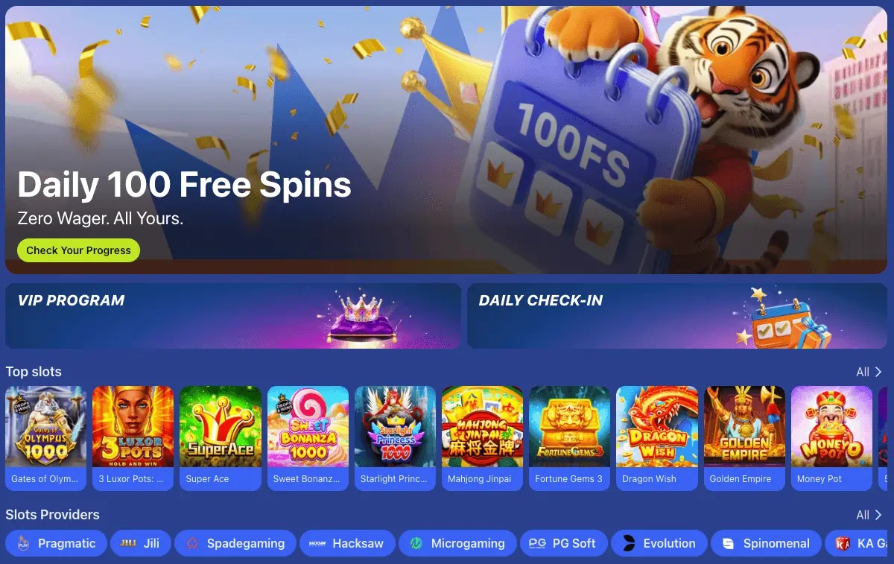Filter by Evolution provider

point(659,543)
